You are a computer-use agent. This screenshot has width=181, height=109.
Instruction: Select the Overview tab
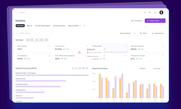pyautogui.click(x=20, y=26)
